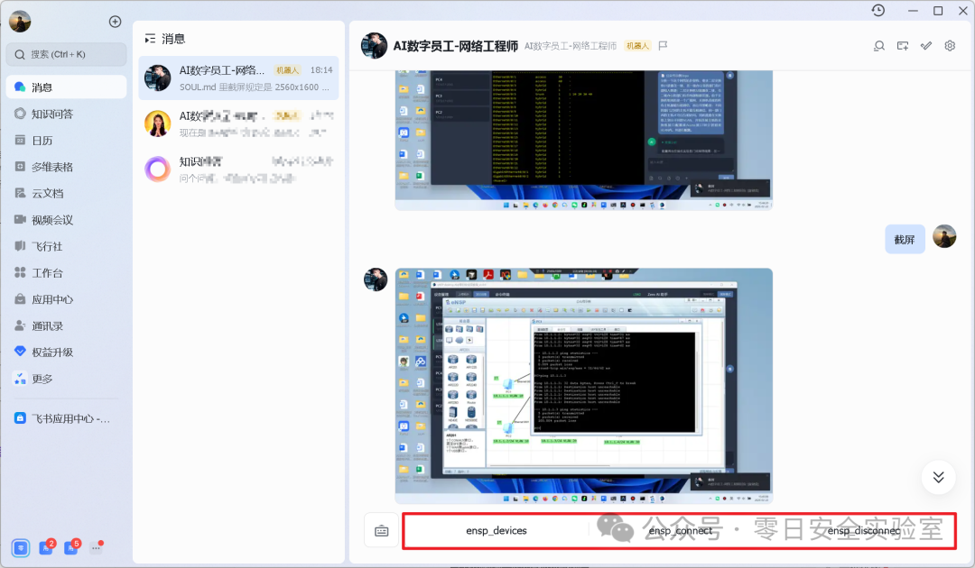The image size is (975, 568).
Task: Open the 知识问答 conversation with ring avatar
Action: click(x=238, y=169)
